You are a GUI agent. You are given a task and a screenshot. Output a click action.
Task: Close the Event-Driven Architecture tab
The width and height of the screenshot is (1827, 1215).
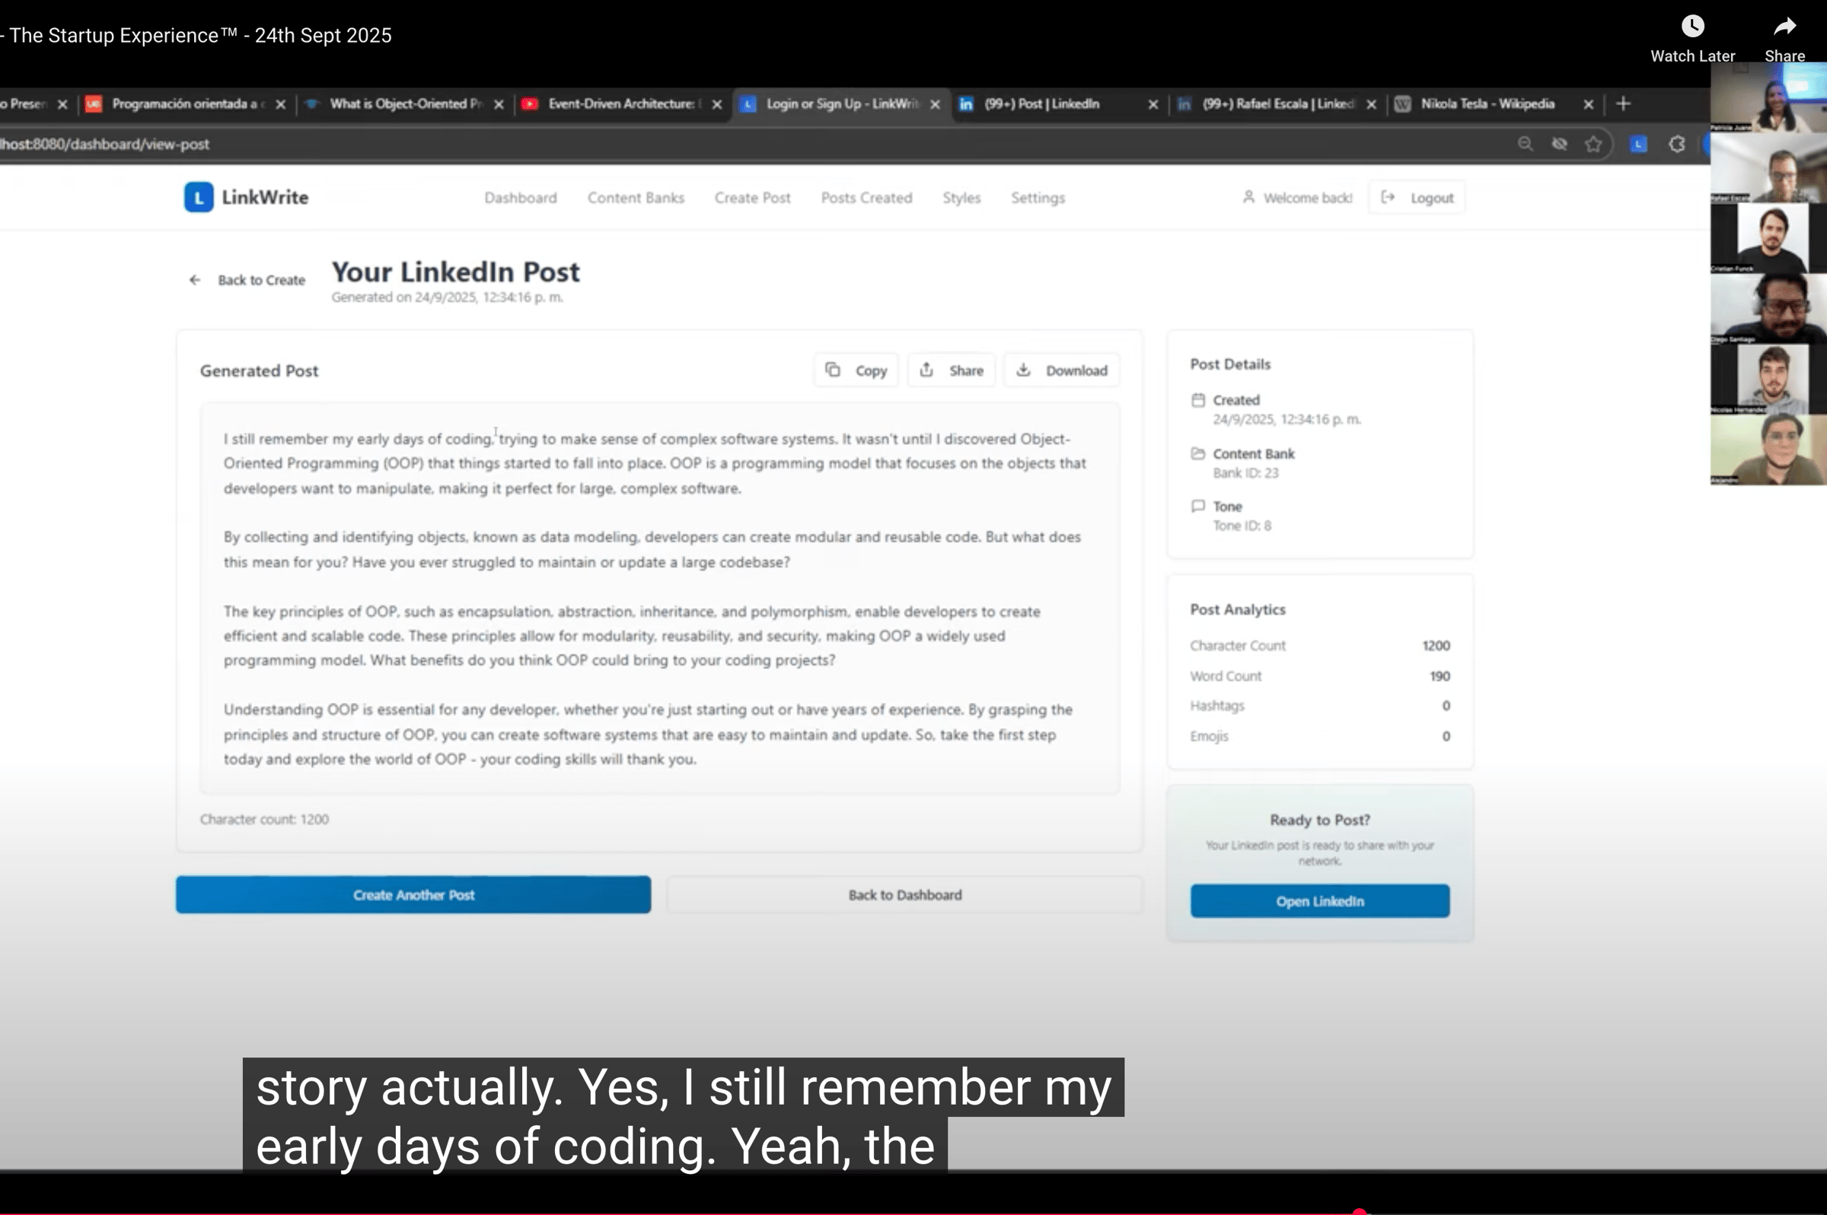[717, 103]
